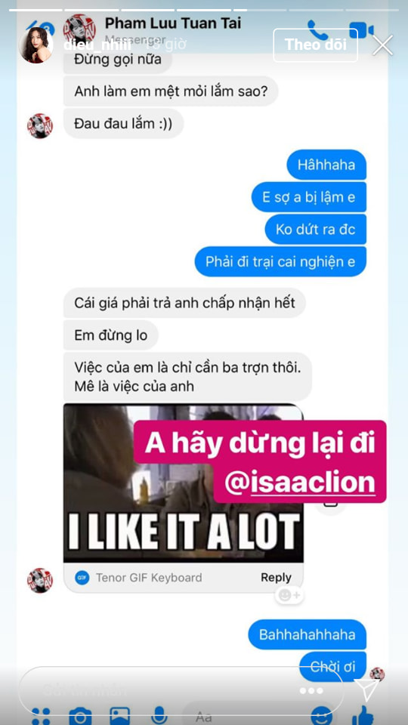The image size is (408, 725).
Task: Open the @isaaclion mention link
Action: [300, 483]
